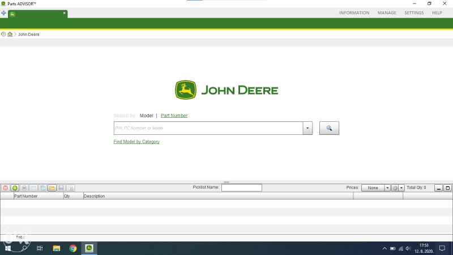Image resolution: width=453 pixels, height=255 pixels.
Task: Minimize the picklist panel
Action: (438, 188)
